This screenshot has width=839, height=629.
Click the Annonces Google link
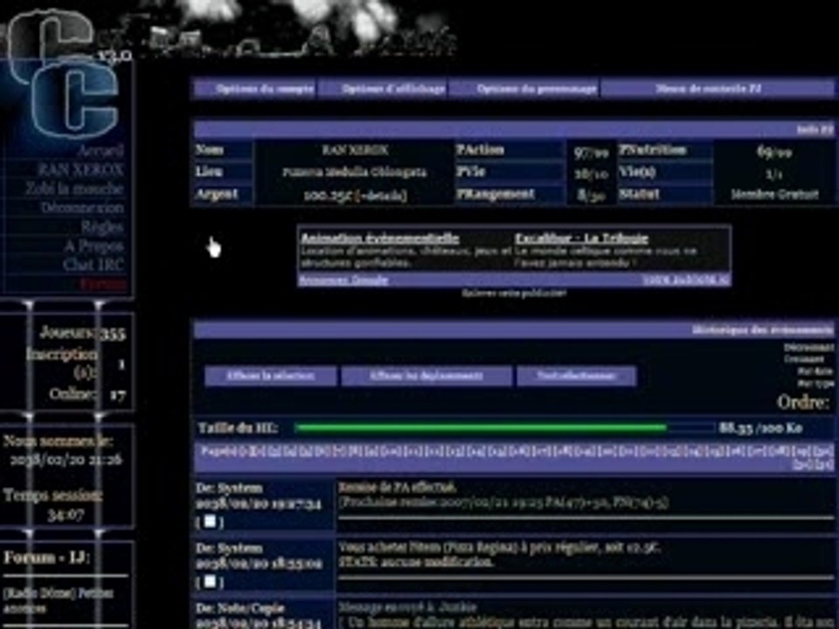[343, 280]
